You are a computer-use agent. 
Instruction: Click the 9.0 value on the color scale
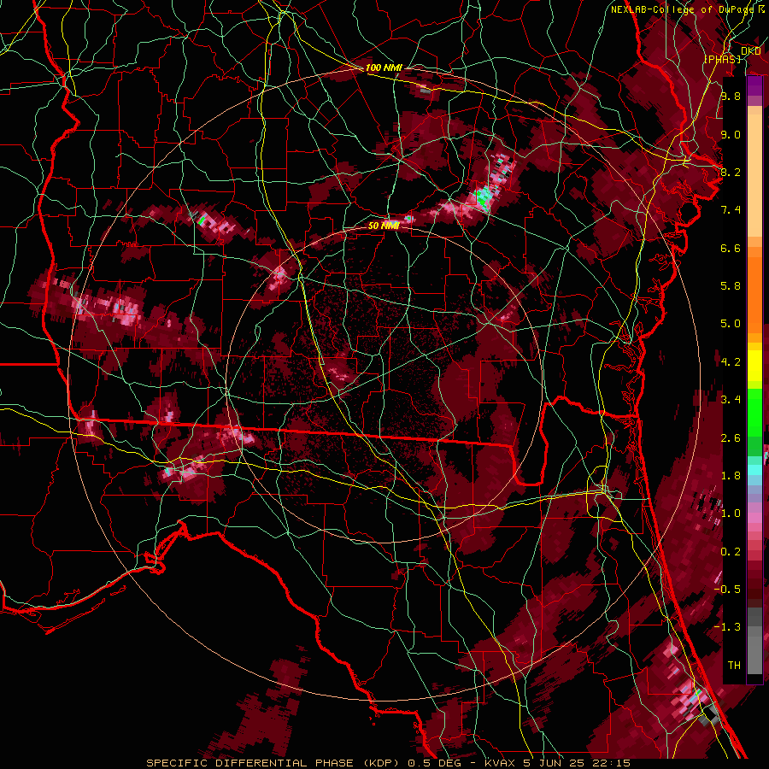click(x=731, y=134)
